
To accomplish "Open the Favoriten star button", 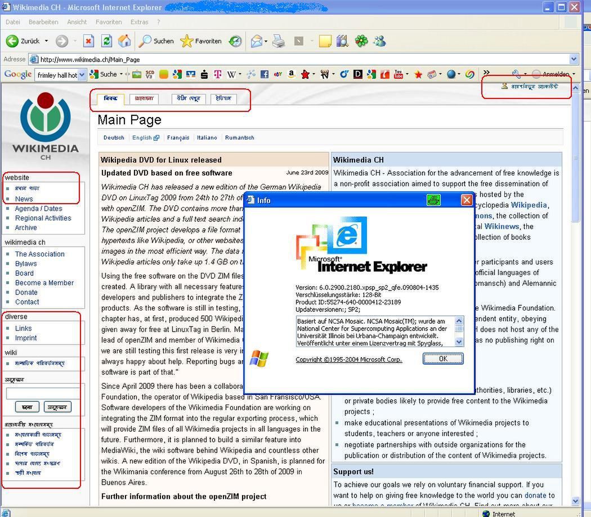I will click(201, 41).
